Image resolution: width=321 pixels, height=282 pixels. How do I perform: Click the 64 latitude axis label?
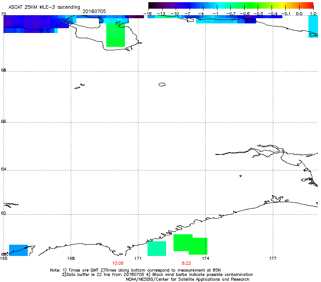[3, 169]
